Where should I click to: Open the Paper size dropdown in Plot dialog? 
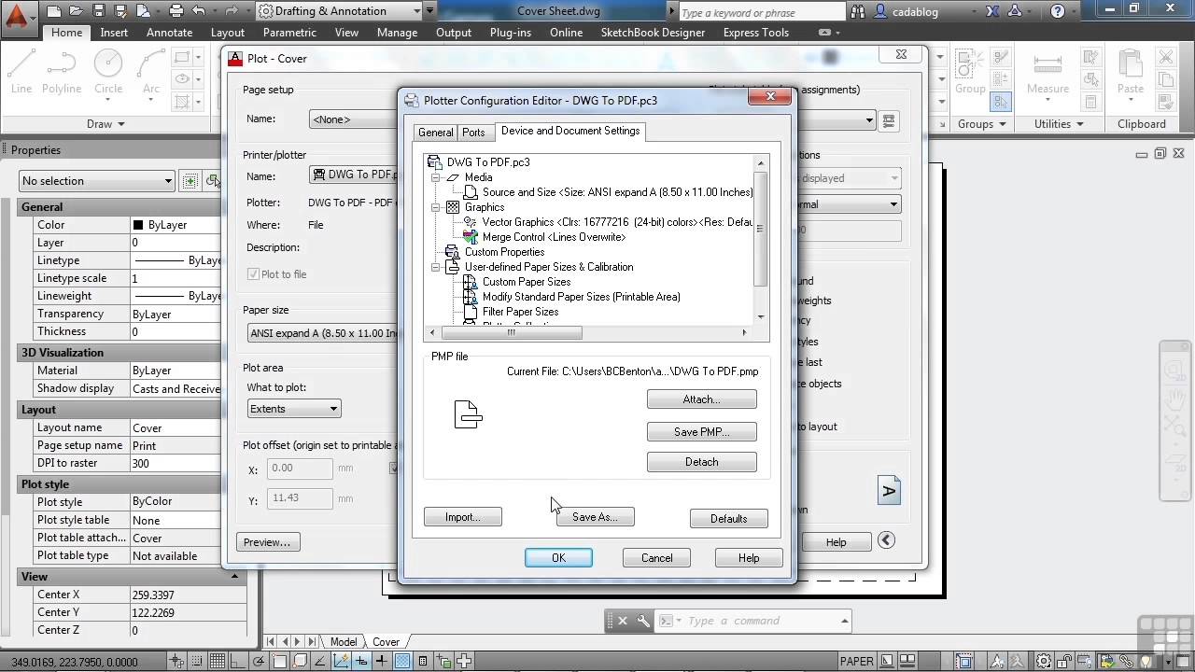point(323,333)
